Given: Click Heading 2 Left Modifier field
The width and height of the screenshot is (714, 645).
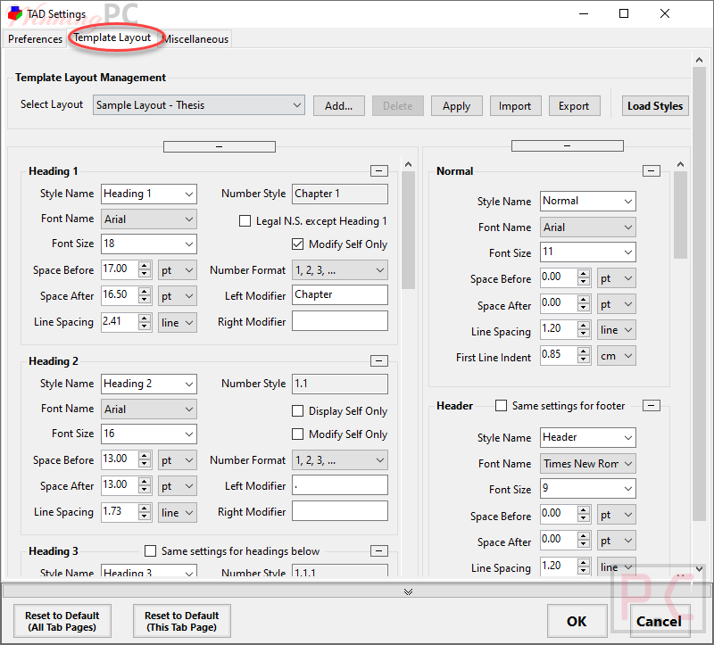Looking at the screenshot, I should [340, 484].
